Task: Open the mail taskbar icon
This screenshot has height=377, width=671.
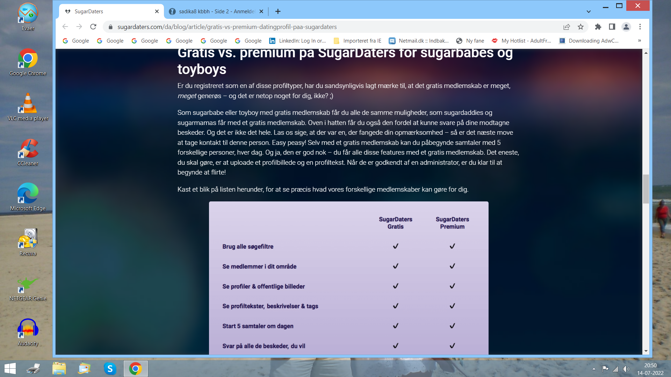Action: (x=84, y=369)
